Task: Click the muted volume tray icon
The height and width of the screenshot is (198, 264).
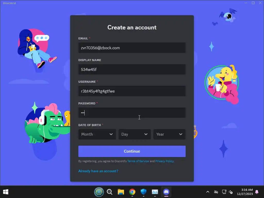Action: (x=231, y=192)
